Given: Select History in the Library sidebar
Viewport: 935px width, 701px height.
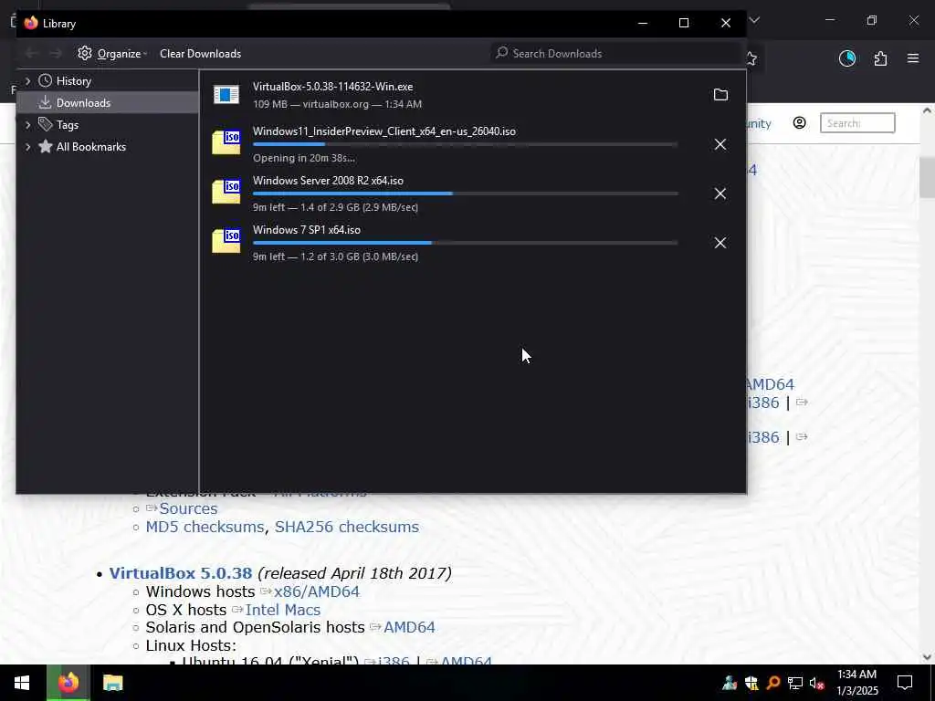Looking at the screenshot, I should 73,81.
